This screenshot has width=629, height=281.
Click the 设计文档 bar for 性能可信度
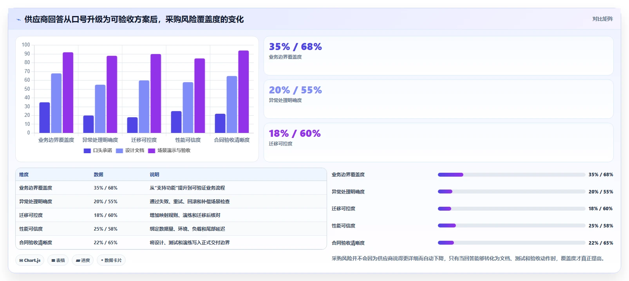coord(188,107)
